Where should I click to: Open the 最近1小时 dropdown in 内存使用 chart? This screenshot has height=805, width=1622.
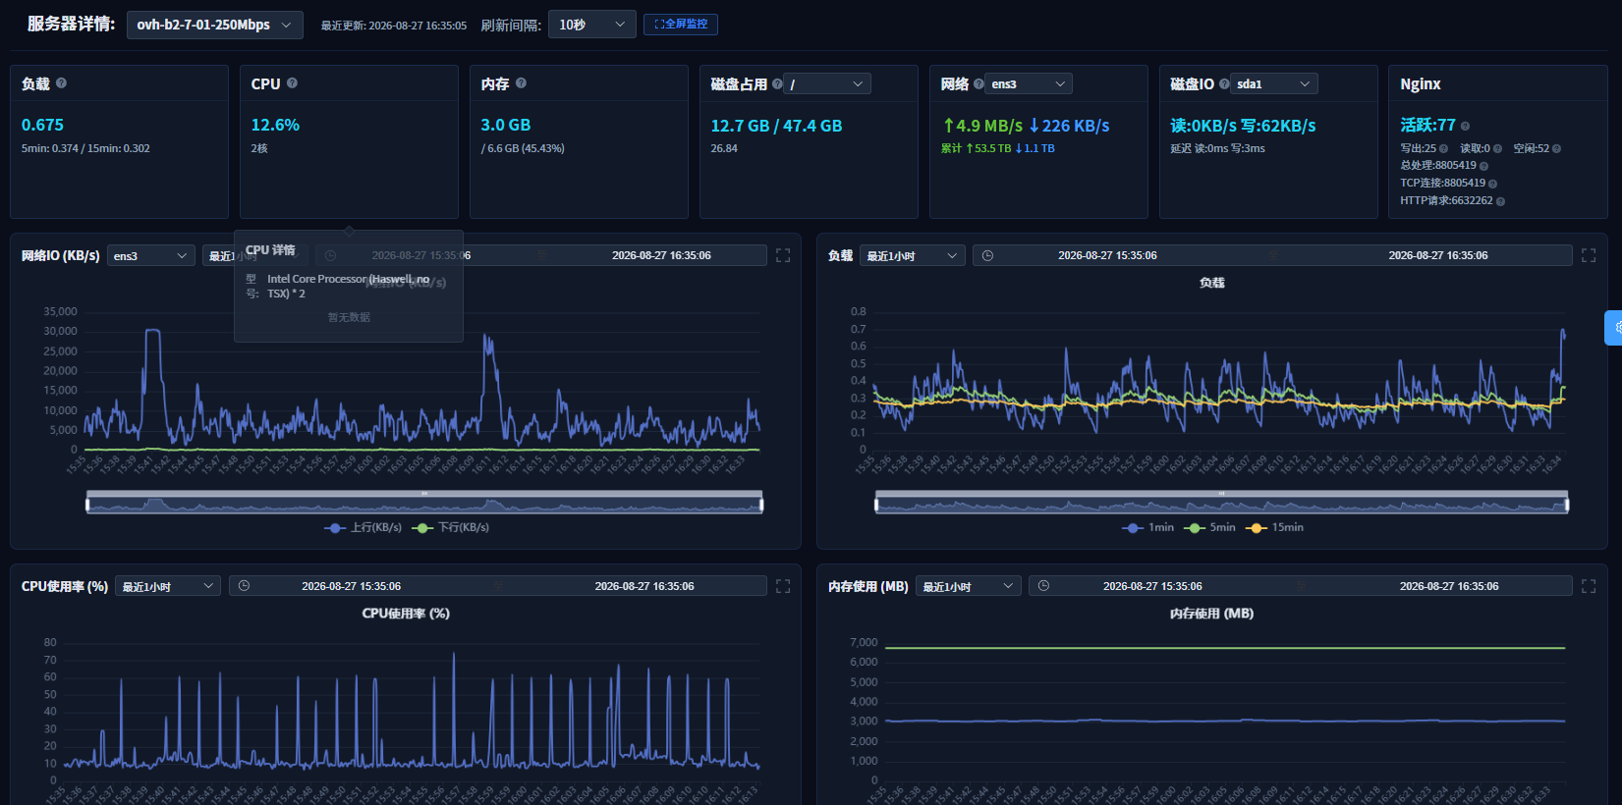point(968,587)
